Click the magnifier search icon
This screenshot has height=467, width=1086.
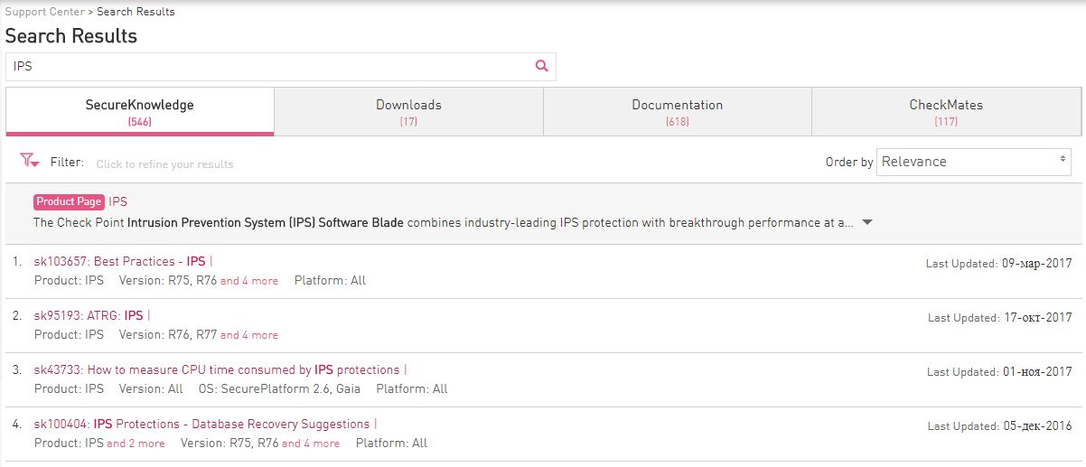tap(542, 66)
